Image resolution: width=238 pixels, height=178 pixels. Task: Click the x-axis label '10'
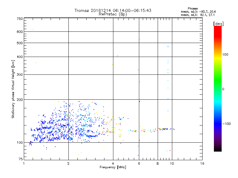coord(172,163)
